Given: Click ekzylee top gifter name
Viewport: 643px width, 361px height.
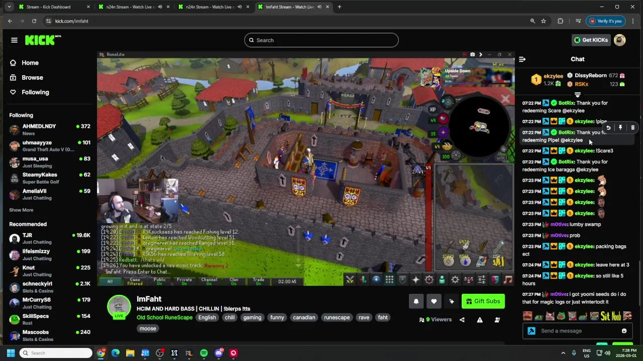Looking at the screenshot, I should coord(553,76).
